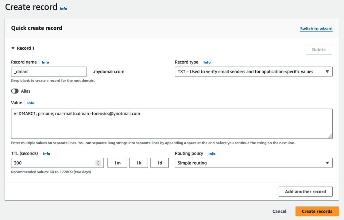Open the Simple routing policy dropdown
The height and width of the screenshot is (220, 344).
point(253,163)
